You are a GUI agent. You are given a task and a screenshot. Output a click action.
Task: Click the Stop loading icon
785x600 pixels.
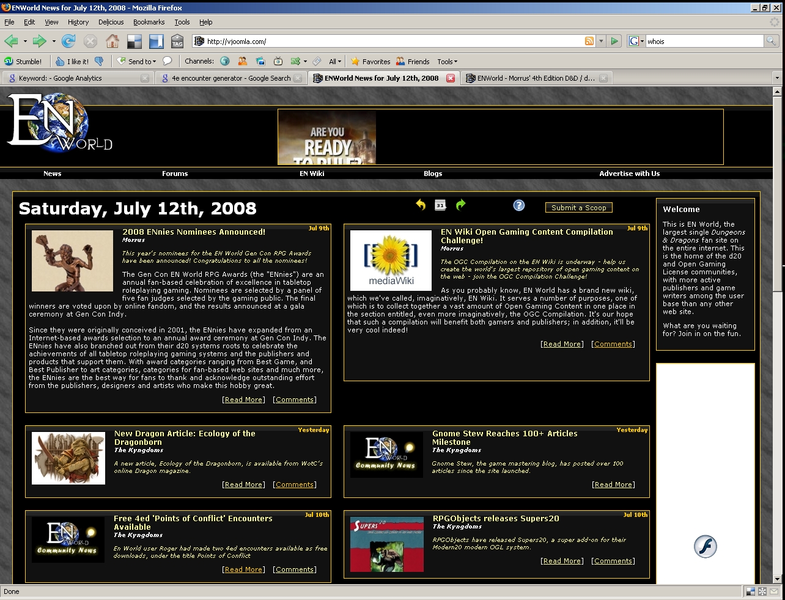(x=90, y=41)
